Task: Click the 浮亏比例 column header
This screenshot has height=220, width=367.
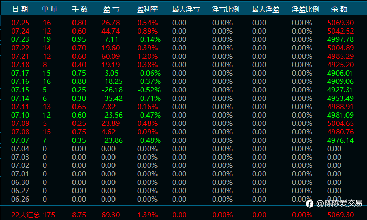Action: pos(226,9)
